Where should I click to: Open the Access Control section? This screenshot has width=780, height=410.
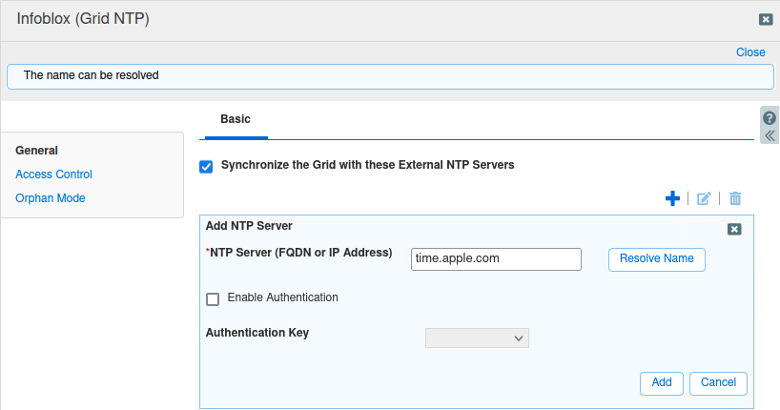click(x=53, y=174)
